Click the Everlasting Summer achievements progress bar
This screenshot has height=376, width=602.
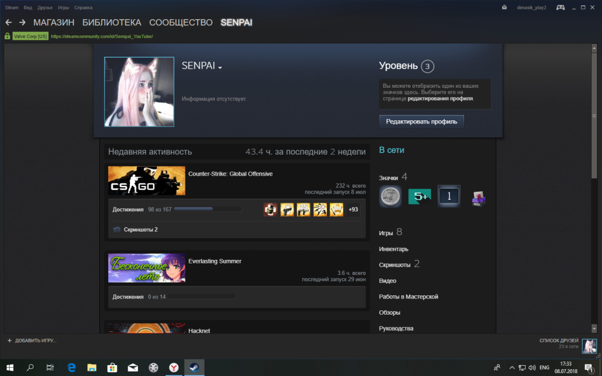[x=201, y=297]
